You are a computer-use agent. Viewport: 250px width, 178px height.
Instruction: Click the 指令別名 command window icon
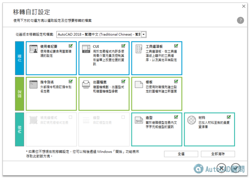tap(33, 84)
